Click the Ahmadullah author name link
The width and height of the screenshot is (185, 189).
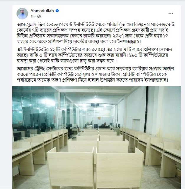coord(42,11)
